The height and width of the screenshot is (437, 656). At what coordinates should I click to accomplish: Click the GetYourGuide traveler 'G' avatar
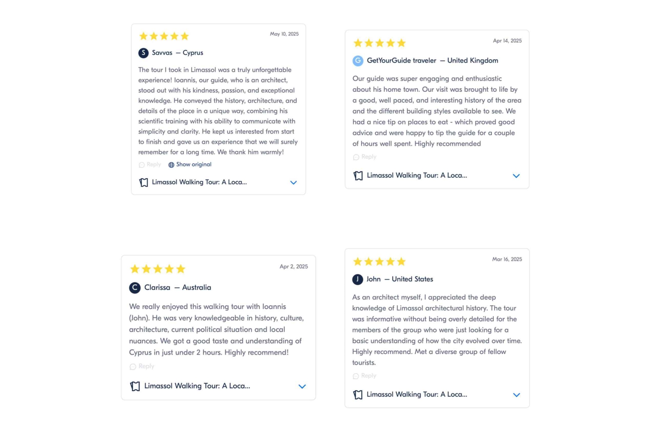pyautogui.click(x=358, y=61)
